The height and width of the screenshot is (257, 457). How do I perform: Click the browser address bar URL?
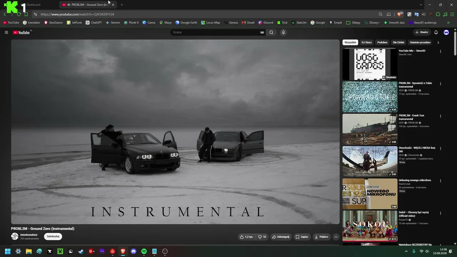[x=77, y=14]
